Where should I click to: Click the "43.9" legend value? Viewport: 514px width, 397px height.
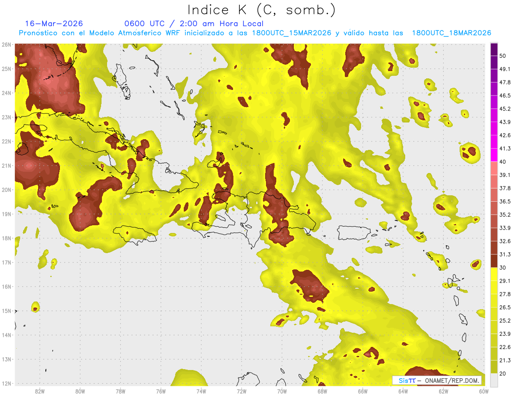505,122
